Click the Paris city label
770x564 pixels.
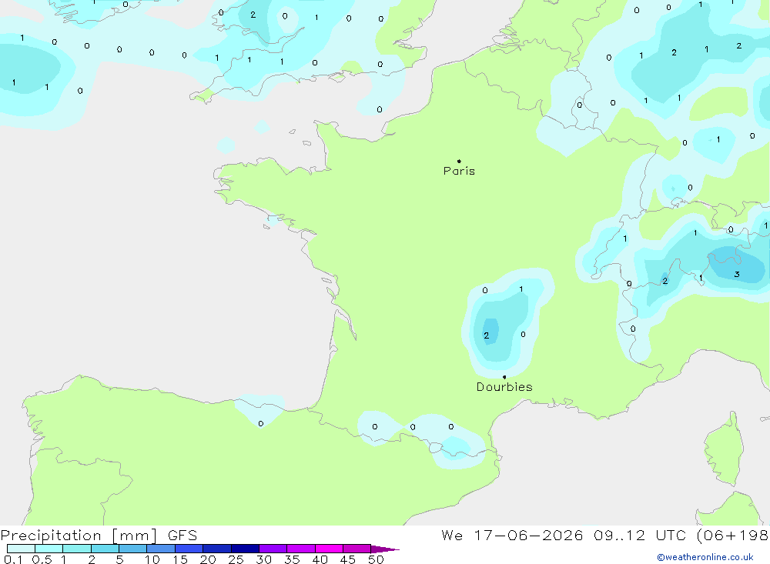(x=459, y=171)
